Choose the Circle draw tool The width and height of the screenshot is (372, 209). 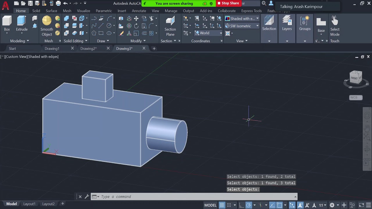[x=109, y=26]
